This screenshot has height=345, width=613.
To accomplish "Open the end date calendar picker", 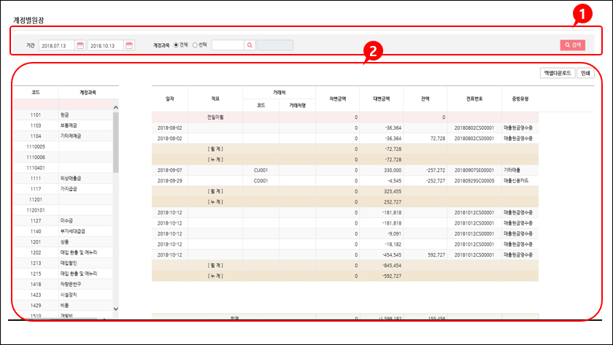I will point(129,45).
